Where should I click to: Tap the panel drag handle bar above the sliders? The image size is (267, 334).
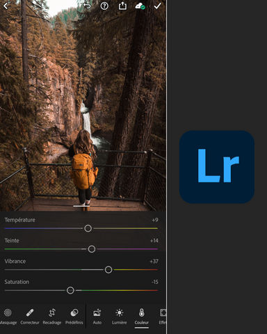[x=81, y=206]
